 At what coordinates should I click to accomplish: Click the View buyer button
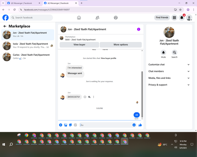point(79,45)
